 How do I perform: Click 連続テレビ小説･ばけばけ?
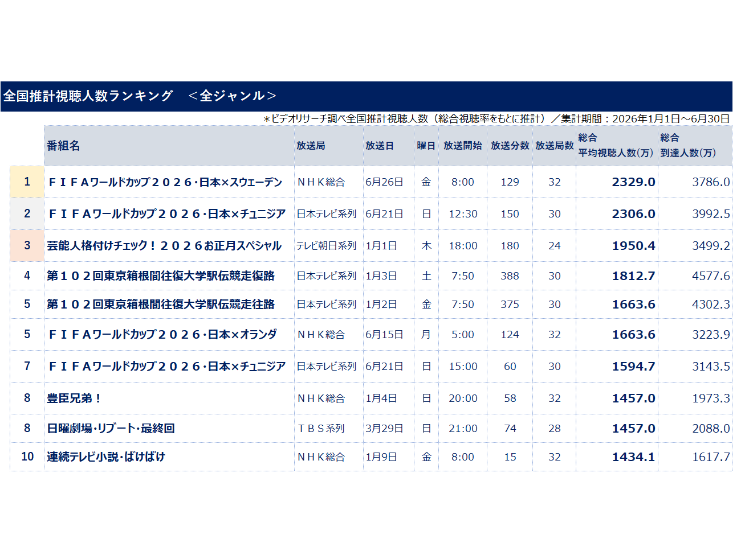pos(106,457)
